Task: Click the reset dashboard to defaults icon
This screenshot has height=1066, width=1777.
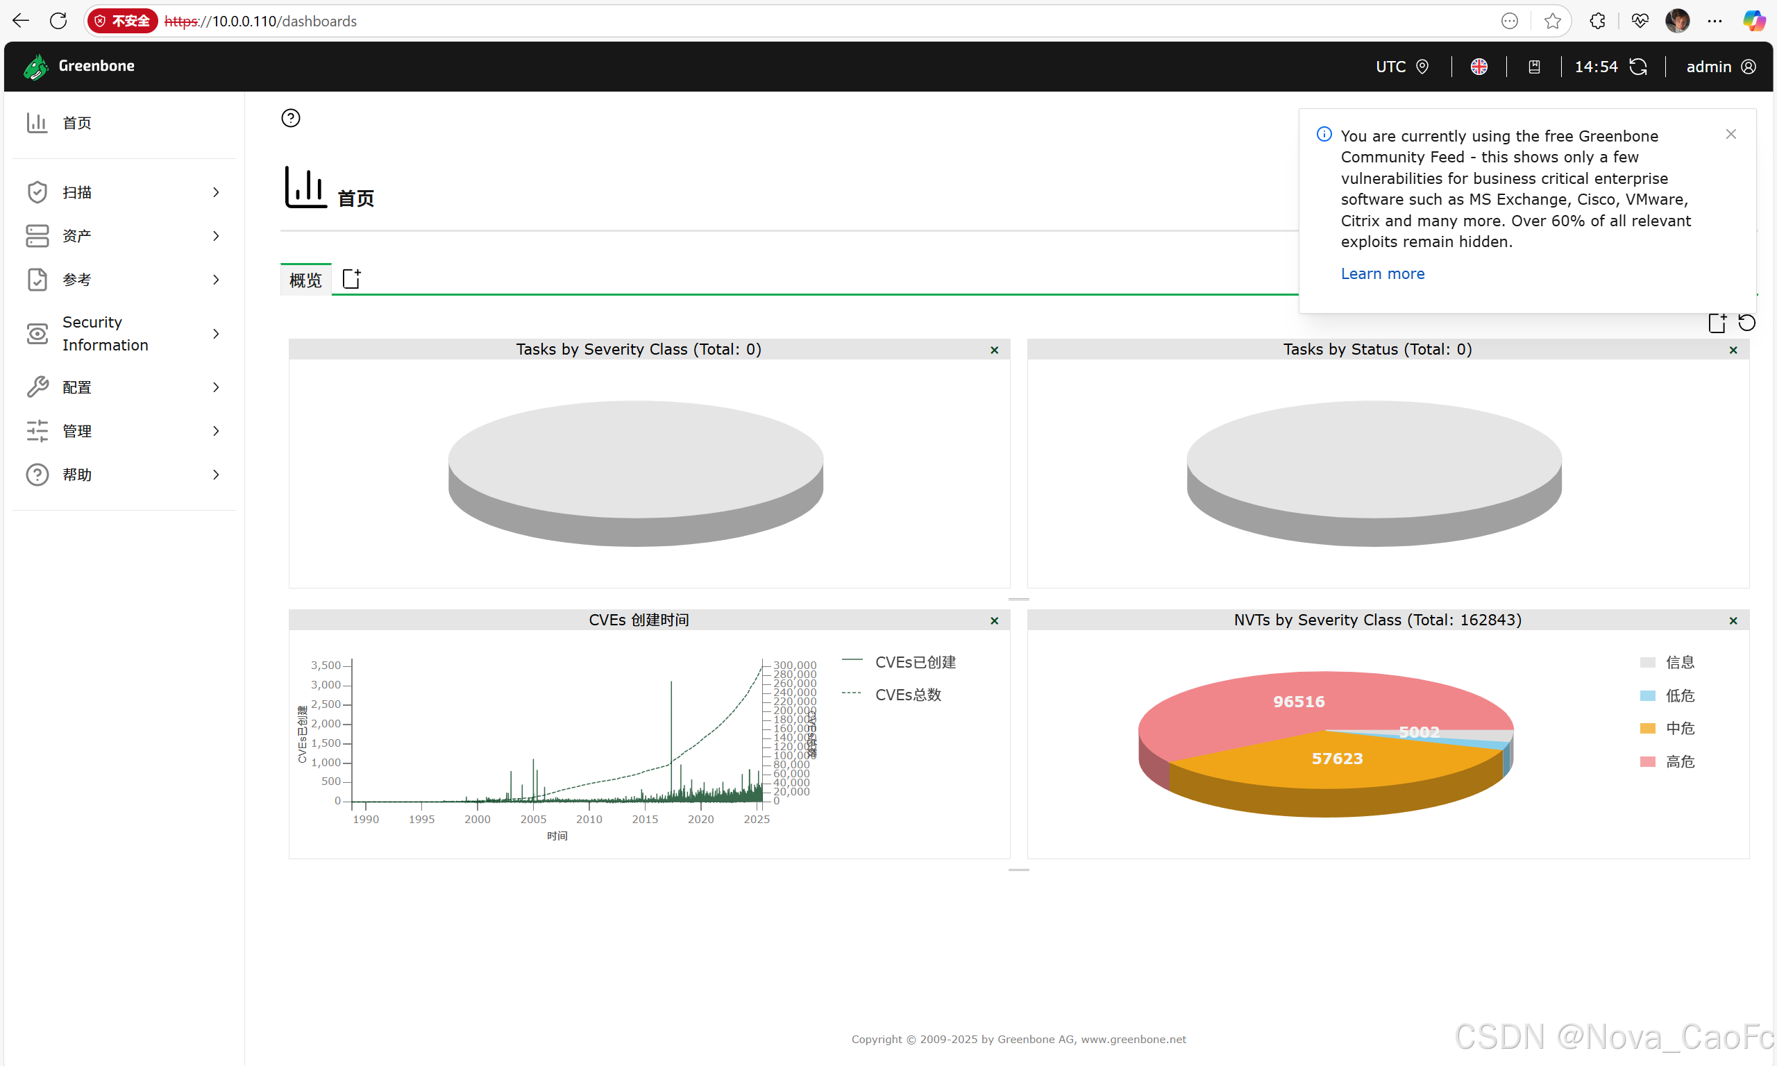Action: (1746, 323)
